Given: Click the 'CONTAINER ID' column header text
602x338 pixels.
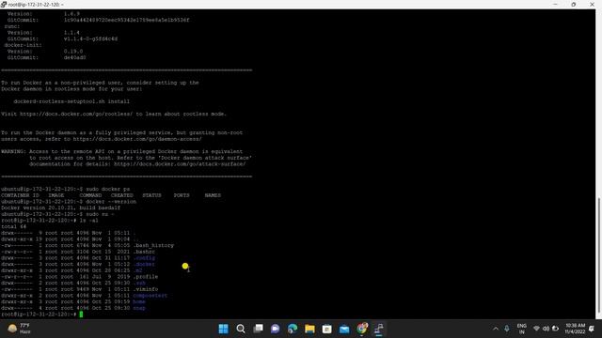Looking at the screenshot, I should [20, 195].
